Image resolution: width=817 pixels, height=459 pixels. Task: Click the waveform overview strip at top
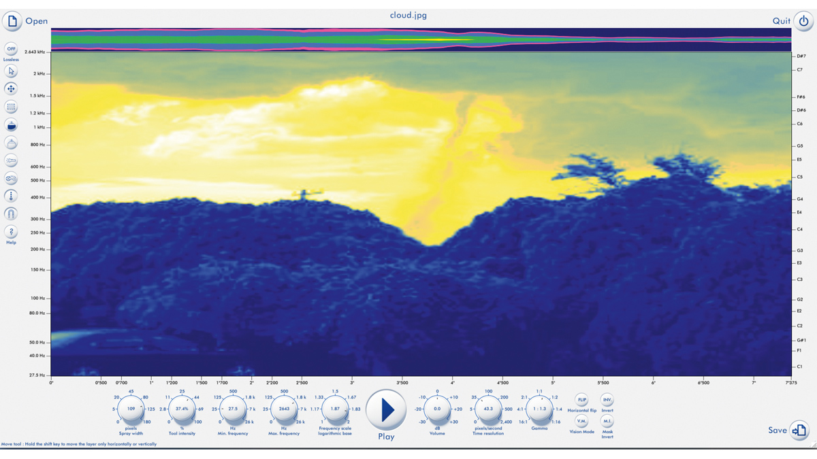(x=421, y=39)
